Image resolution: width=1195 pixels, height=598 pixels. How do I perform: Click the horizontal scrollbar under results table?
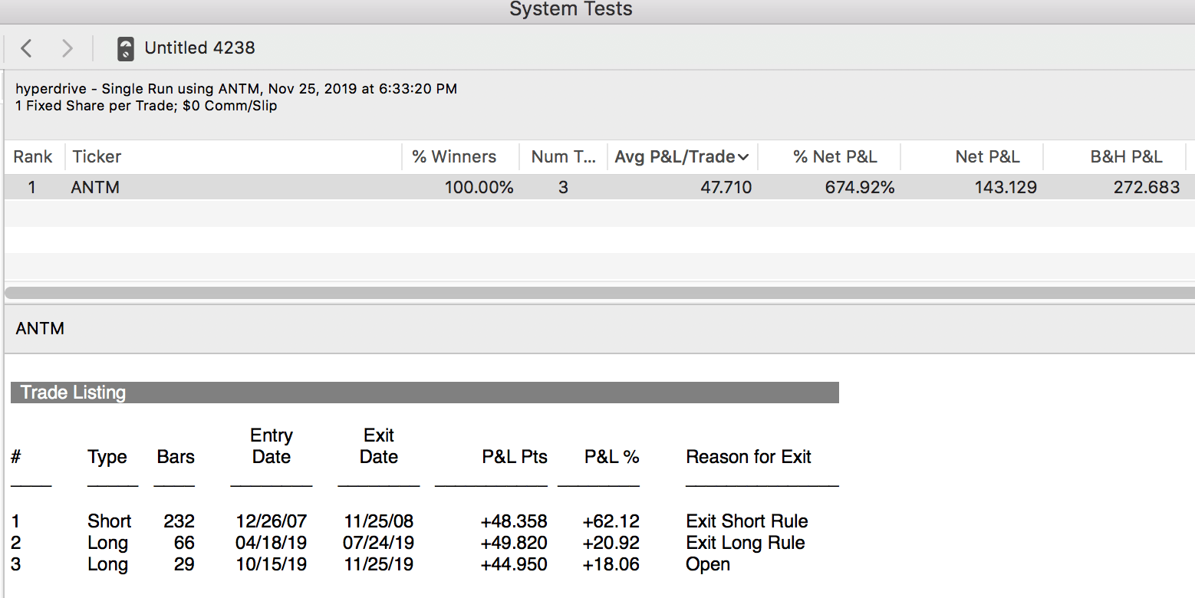(598, 292)
